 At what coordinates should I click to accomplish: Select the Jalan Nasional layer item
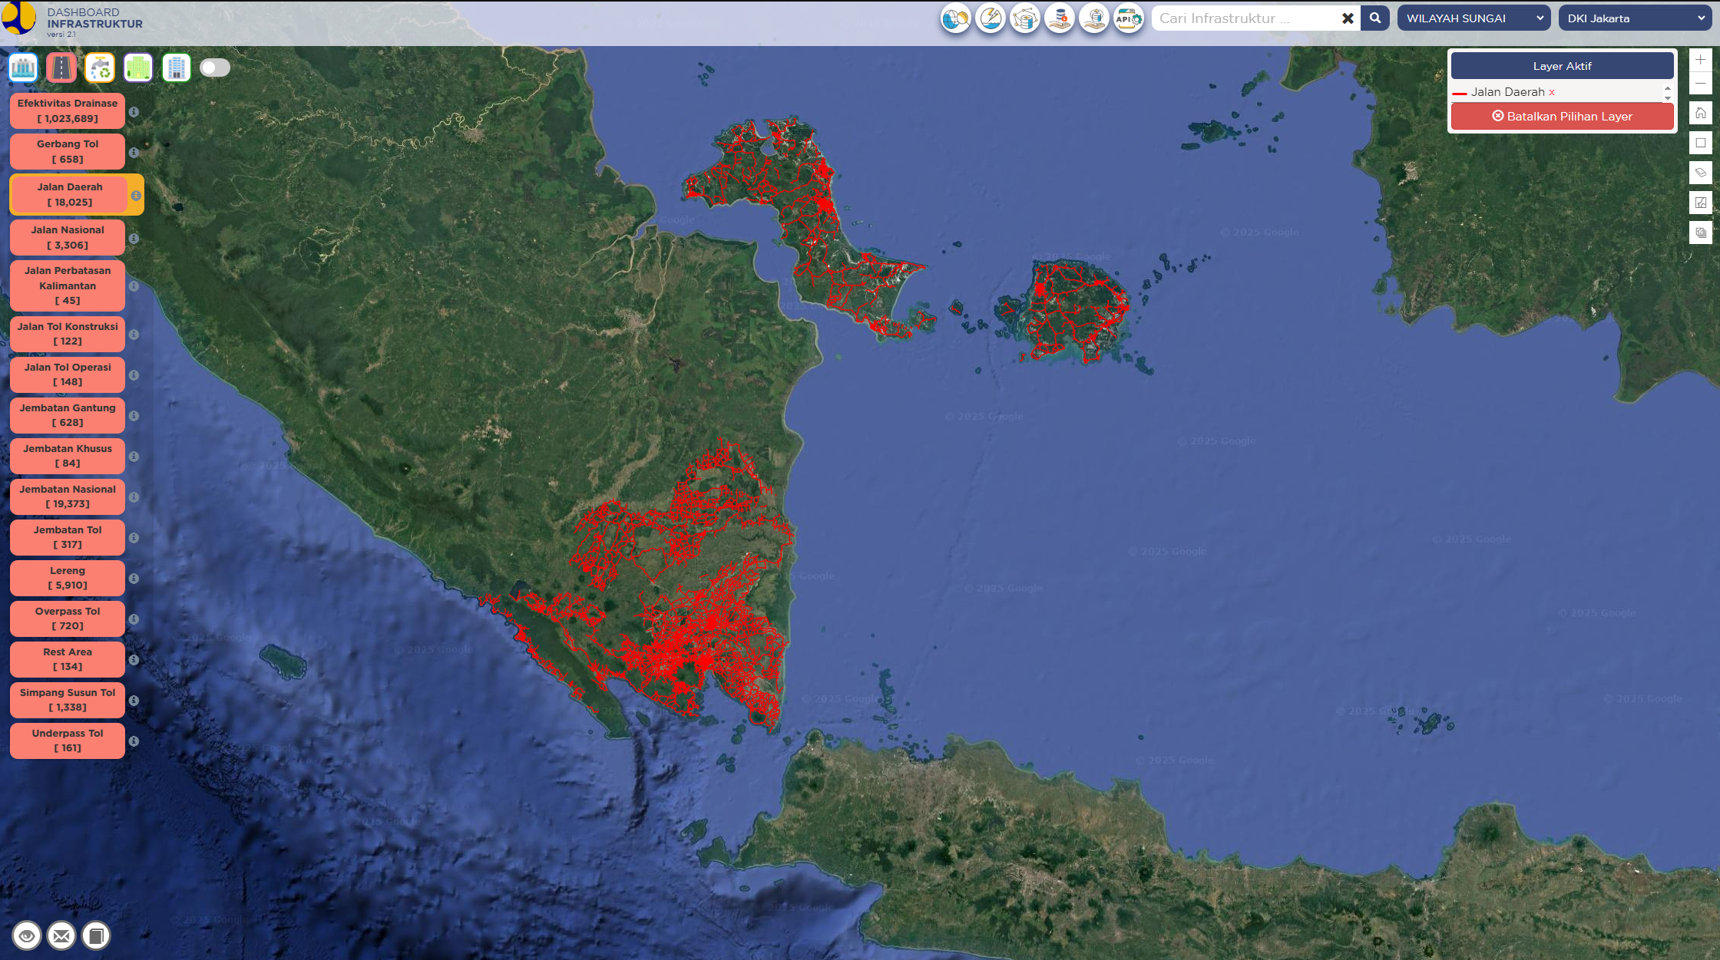[68, 237]
